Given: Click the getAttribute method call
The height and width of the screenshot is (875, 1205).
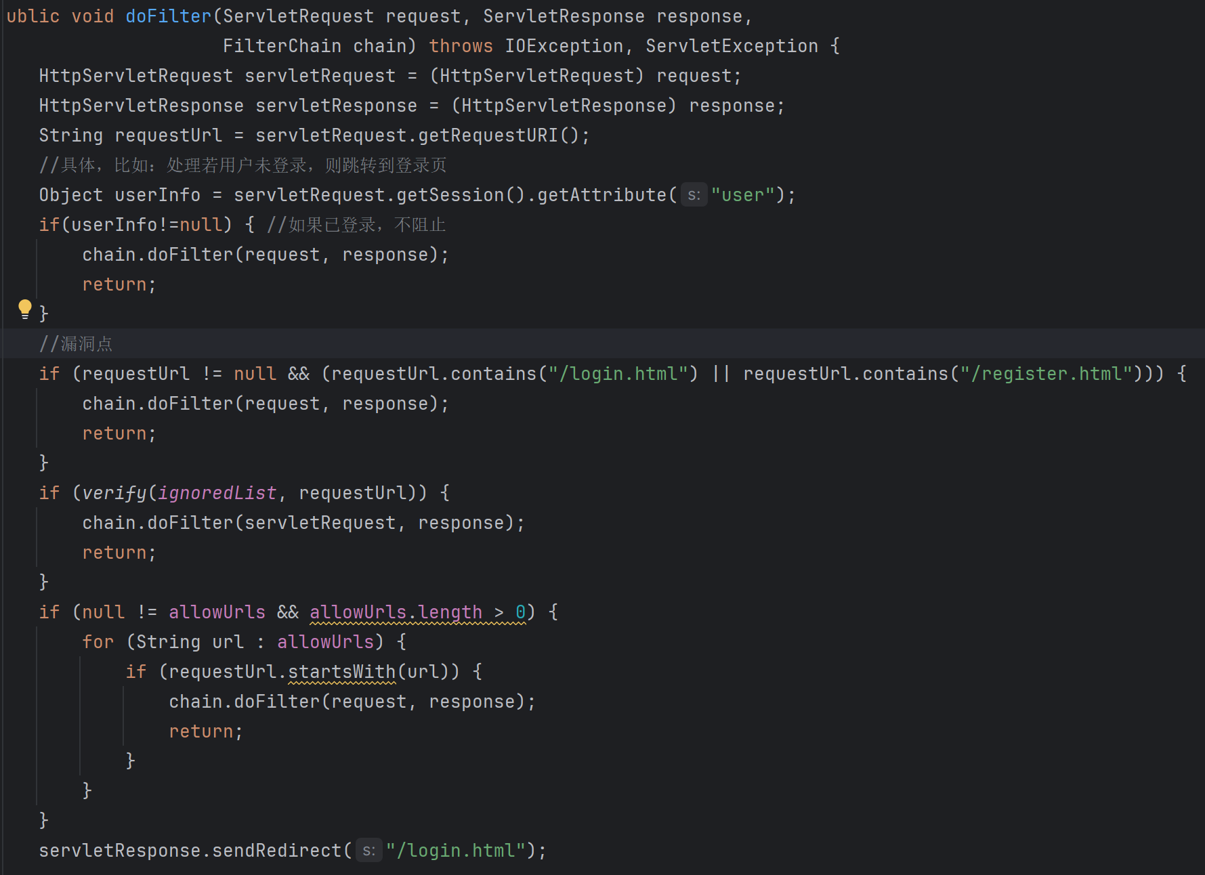Looking at the screenshot, I should (602, 195).
